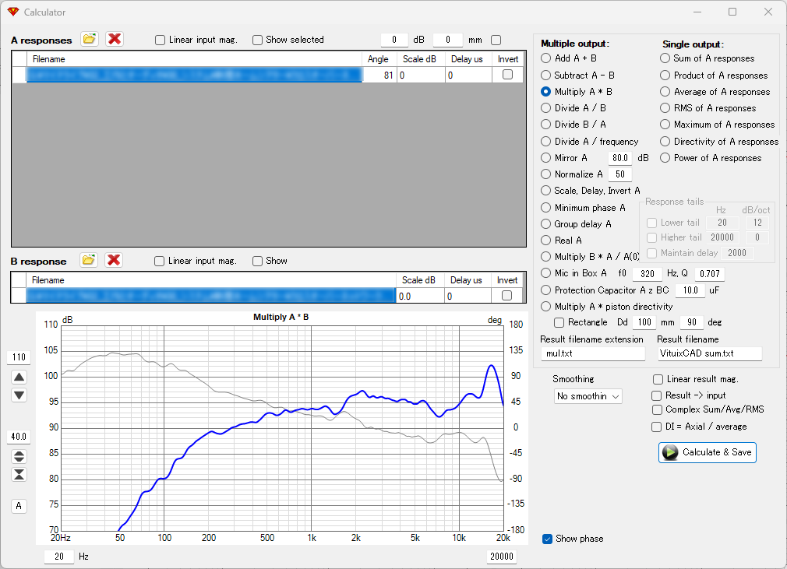The width and height of the screenshot is (787, 569).
Task: Click red X to clear B response
Action: pyautogui.click(x=114, y=260)
